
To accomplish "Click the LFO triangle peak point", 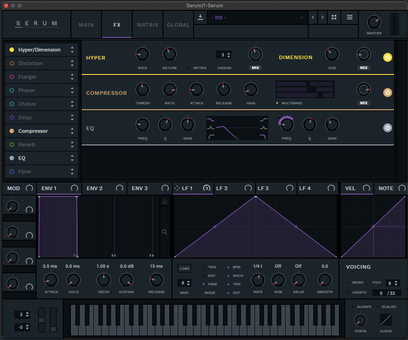I will (255, 196).
